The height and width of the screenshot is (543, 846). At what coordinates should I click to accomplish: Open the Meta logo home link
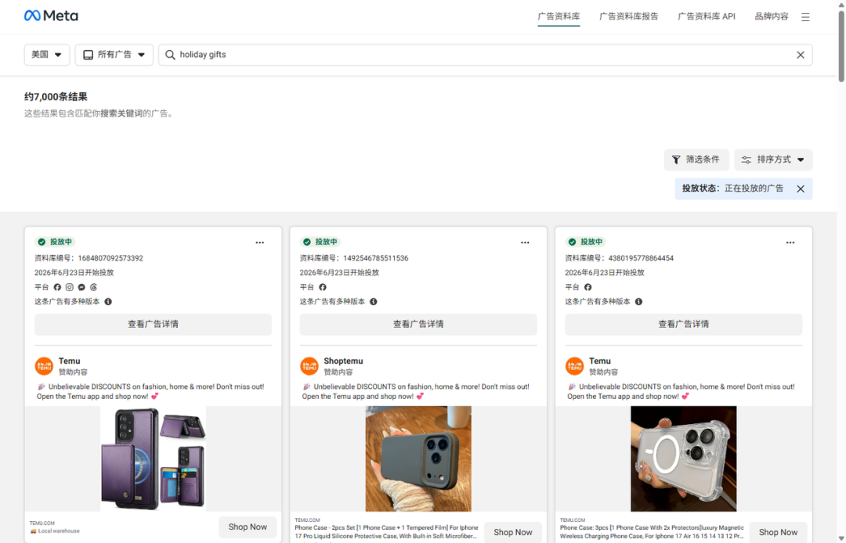(x=51, y=16)
